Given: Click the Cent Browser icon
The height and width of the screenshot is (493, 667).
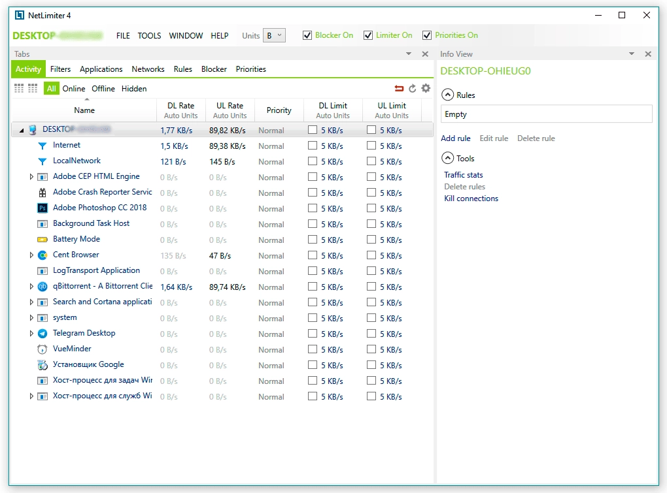Looking at the screenshot, I should click(42, 255).
